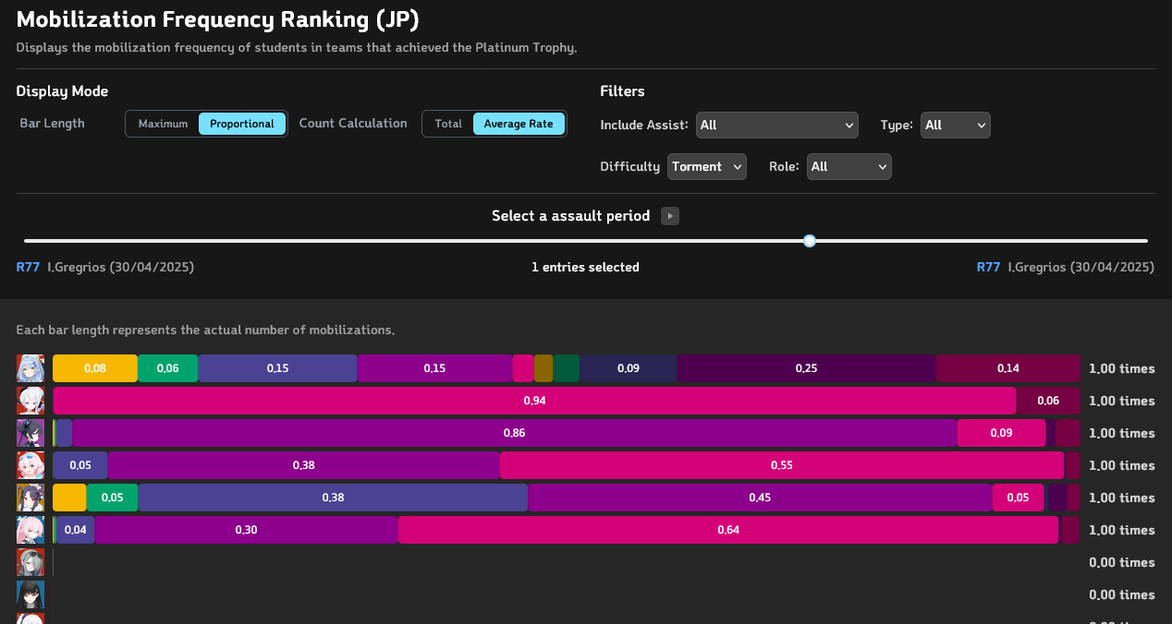Click '0.00 times' beside the grey-haired avatar

coord(1122,562)
